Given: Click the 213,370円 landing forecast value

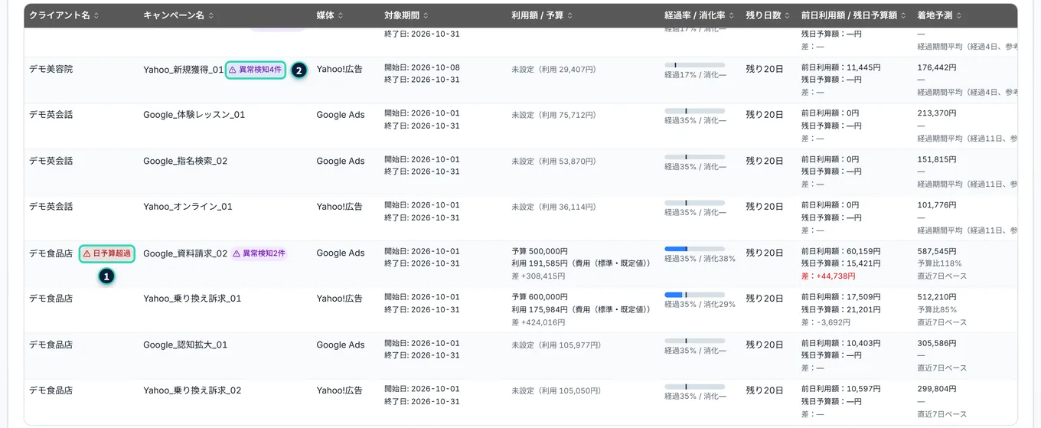Looking at the screenshot, I should pos(937,113).
